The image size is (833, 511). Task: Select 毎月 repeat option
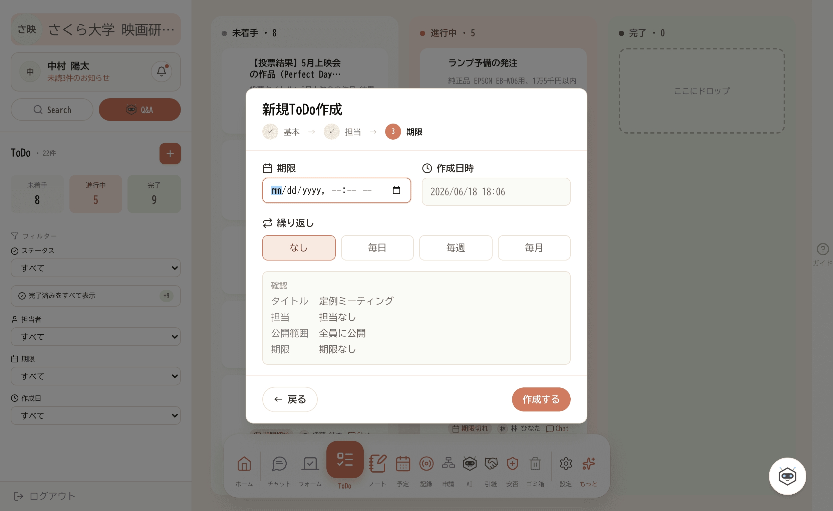(534, 248)
